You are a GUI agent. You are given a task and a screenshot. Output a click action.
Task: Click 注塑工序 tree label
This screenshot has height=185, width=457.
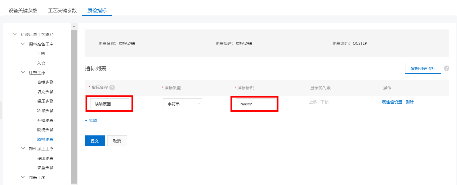37,73
